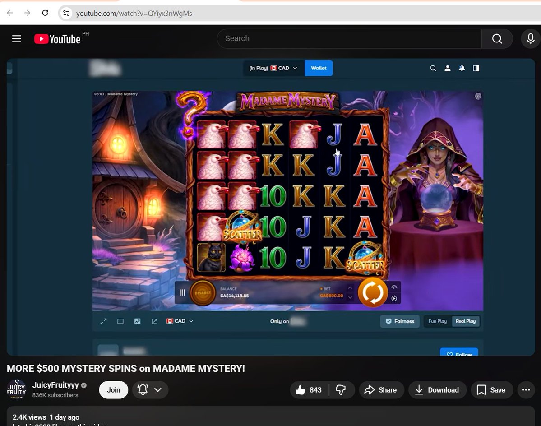Go back in the browser
This screenshot has height=426, width=541.
9,13
